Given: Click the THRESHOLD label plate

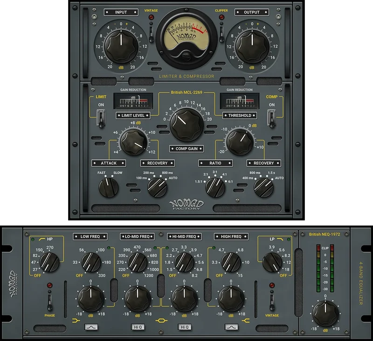Looking at the screenshot, I should tap(240, 115).
